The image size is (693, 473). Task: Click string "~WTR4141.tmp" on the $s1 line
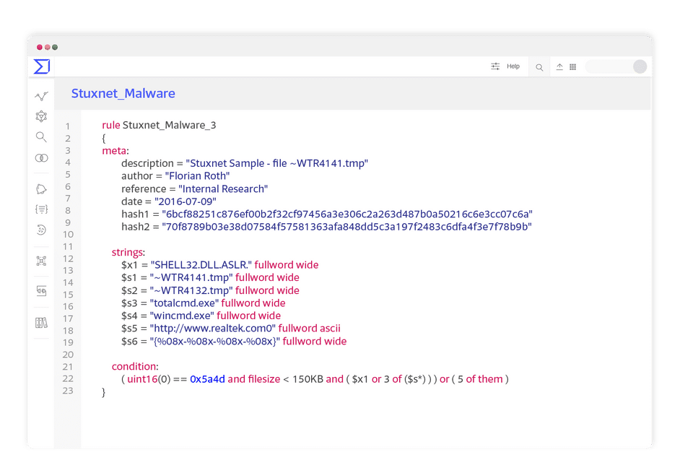click(x=191, y=277)
